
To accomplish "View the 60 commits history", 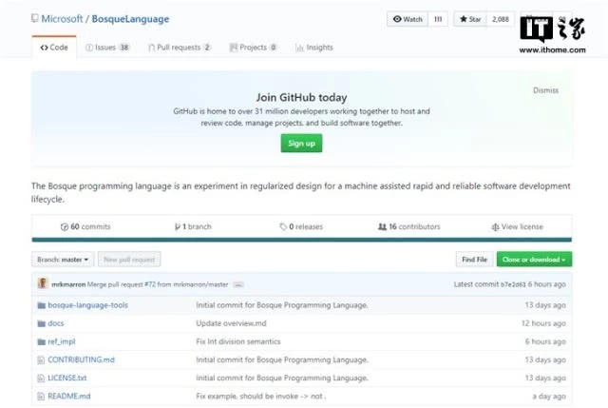I will click(85, 227).
